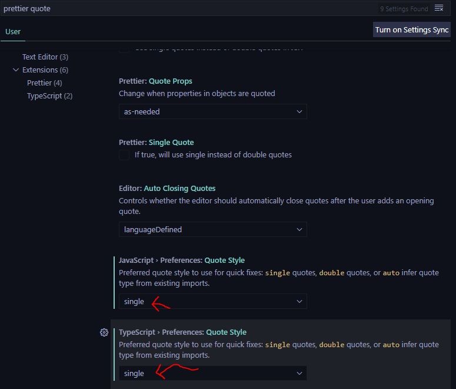456x389 pixels.
Task: Click Change when properties in objects are quoted
Action: pyautogui.click(x=197, y=94)
